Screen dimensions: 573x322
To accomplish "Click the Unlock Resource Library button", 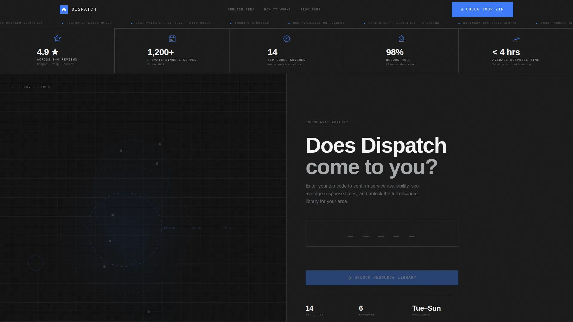I will (x=382, y=278).
